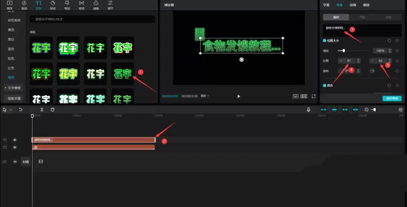Click the rotation dial knob
Image resolution: width=407 pixels, height=207 pixels.
click(372, 71)
